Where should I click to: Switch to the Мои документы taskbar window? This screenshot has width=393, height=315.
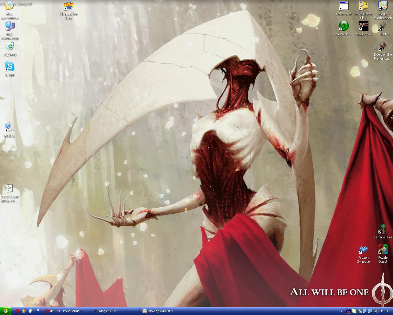point(164,311)
